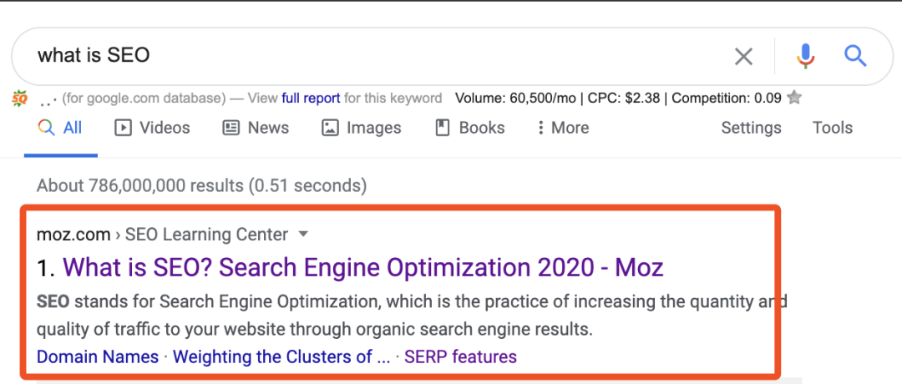
Task: Click the SEOquake logo icon
Action: (x=19, y=99)
